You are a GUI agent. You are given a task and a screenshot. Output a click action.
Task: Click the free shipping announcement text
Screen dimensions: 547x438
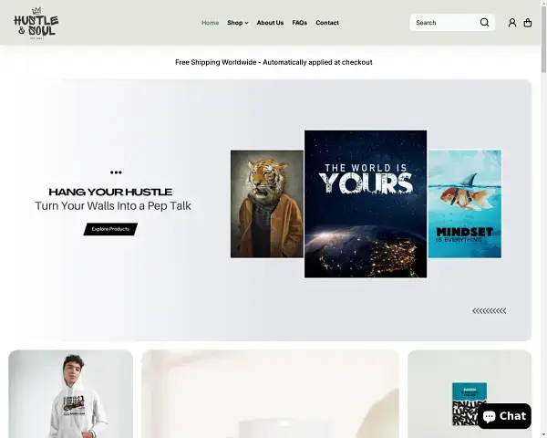click(273, 62)
